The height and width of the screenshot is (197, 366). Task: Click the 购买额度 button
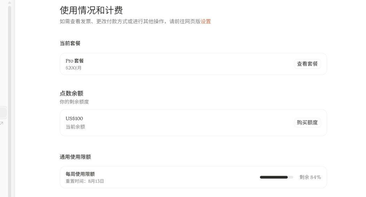coord(307,123)
